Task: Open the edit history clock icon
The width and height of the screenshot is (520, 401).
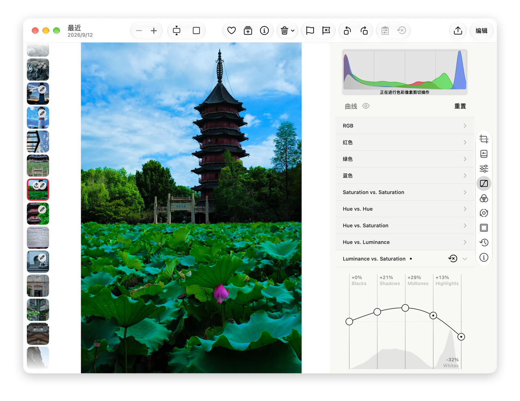Action: tap(484, 243)
